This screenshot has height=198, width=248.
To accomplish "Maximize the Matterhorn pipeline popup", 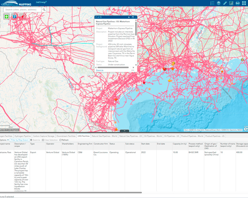I will pos(133,17).
